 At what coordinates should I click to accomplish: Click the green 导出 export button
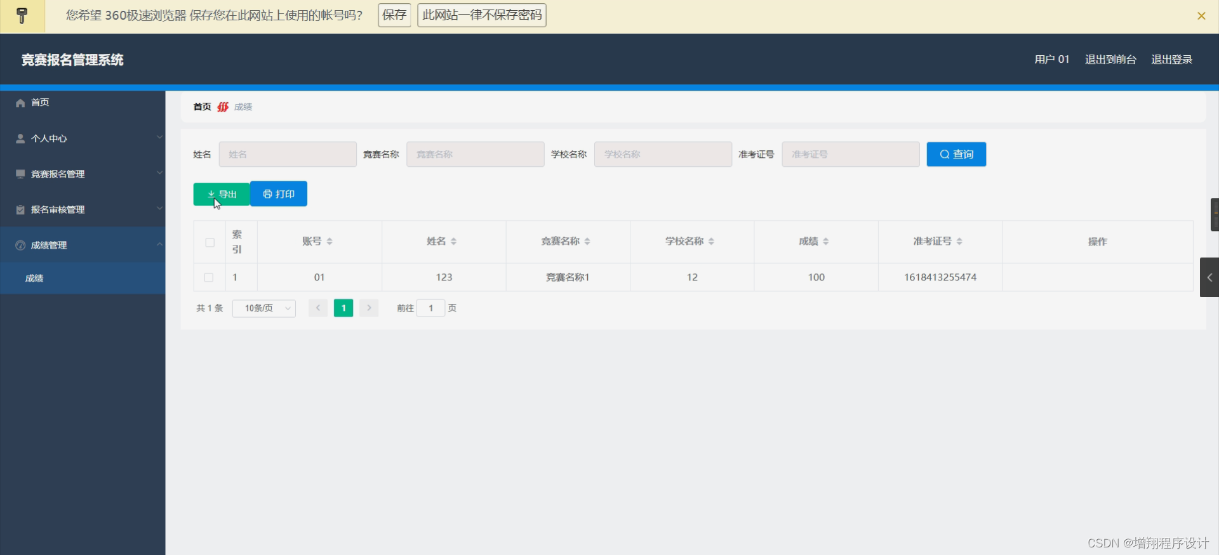(222, 193)
